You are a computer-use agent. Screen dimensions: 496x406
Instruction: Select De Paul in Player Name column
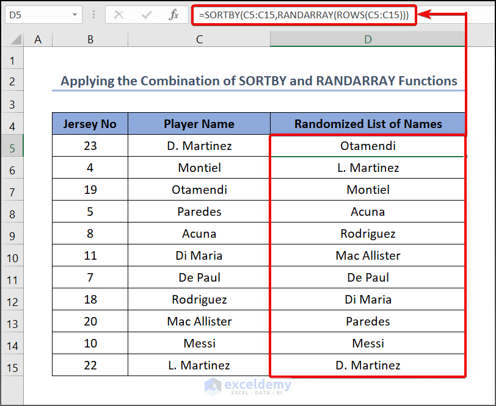(x=199, y=277)
